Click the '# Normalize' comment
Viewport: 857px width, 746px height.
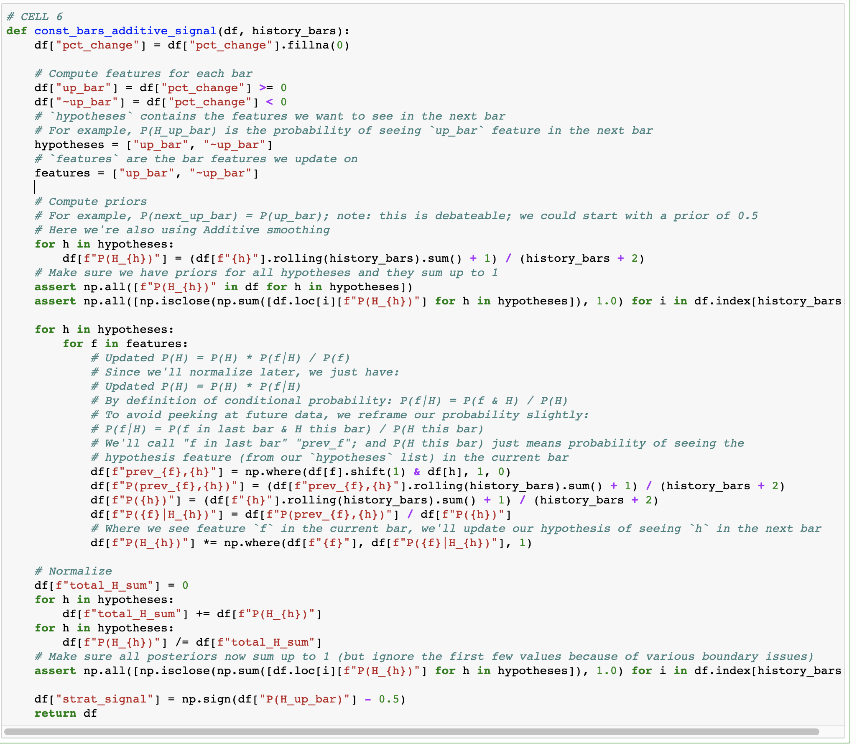tap(74, 571)
